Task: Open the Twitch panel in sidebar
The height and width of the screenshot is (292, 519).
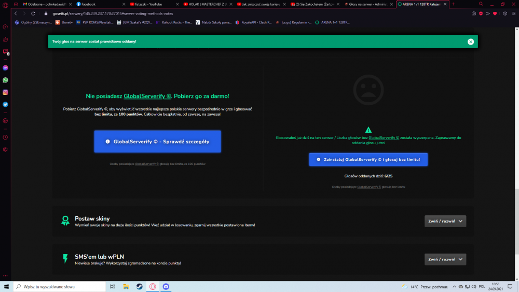Action: click(5, 51)
